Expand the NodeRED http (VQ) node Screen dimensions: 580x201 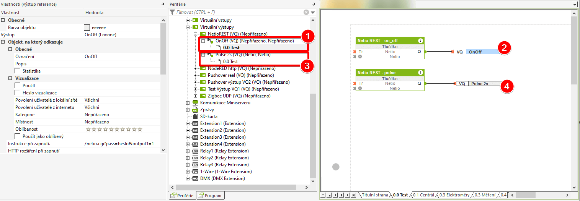pyautogui.click(x=196, y=68)
